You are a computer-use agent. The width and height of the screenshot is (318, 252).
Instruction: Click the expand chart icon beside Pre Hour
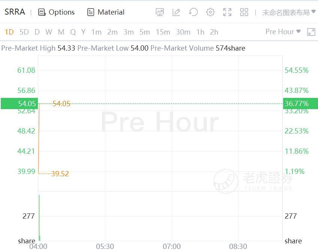coord(311,32)
